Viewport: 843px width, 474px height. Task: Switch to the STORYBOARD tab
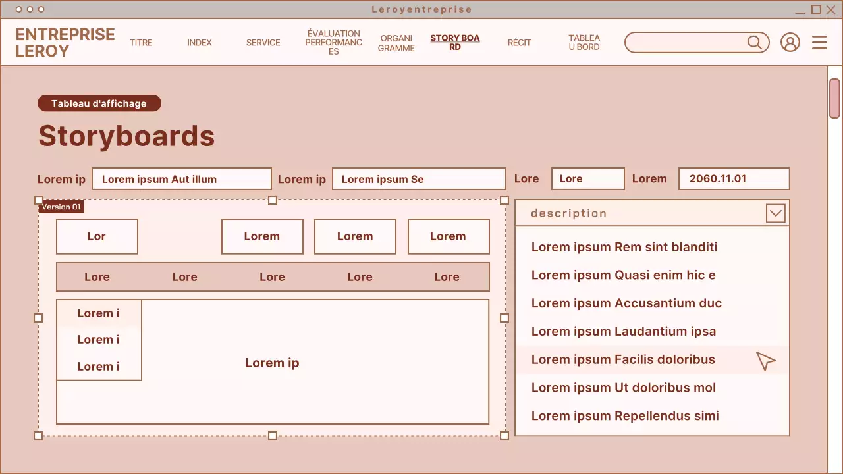(454, 42)
